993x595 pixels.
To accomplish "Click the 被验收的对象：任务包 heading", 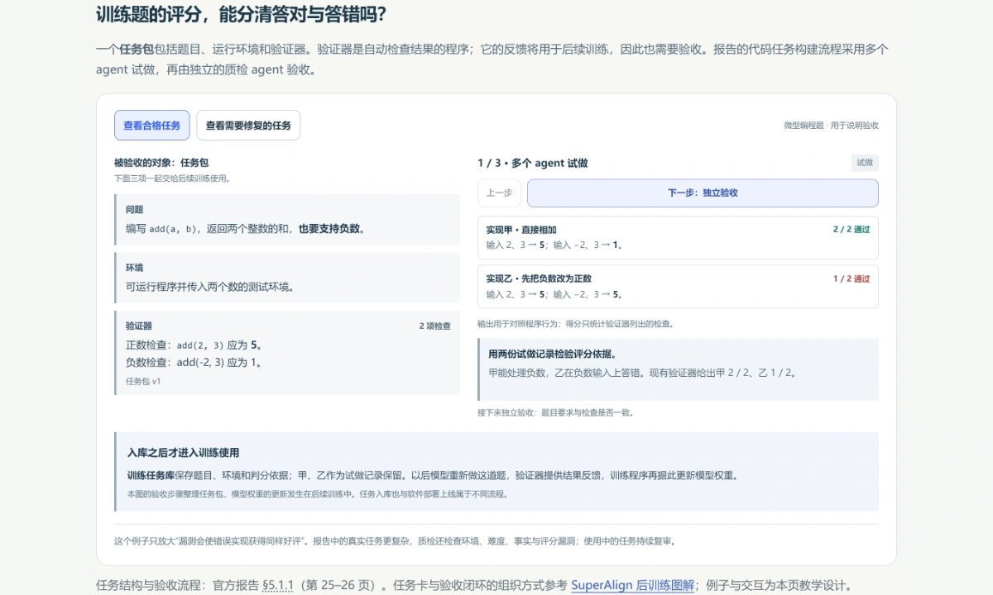I will tap(161, 163).
